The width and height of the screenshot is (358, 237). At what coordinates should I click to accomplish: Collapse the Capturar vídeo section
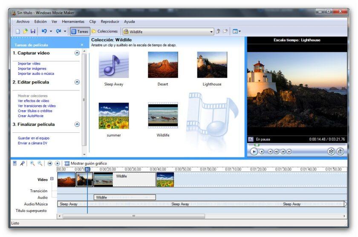(x=77, y=53)
